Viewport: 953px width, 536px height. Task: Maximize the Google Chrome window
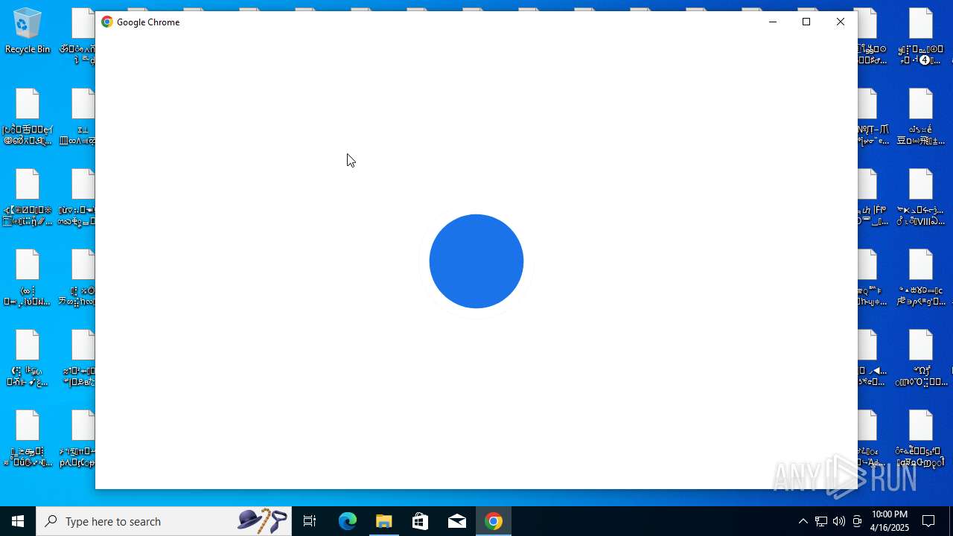806,22
